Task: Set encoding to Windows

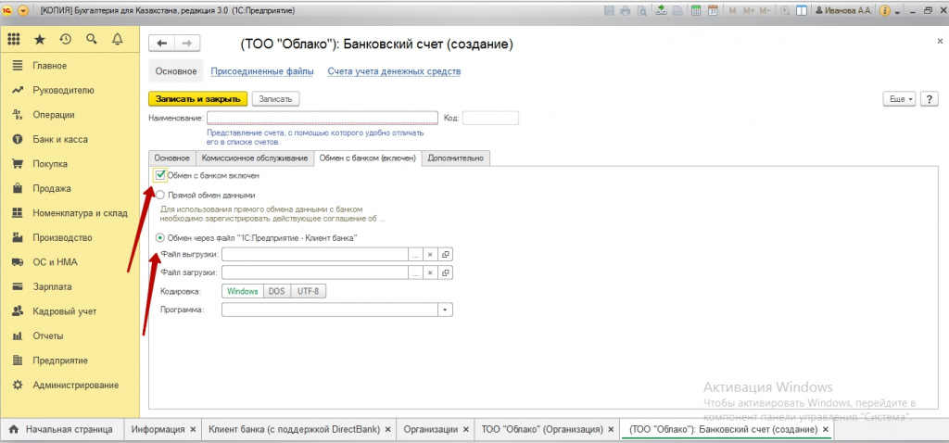Action: pyautogui.click(x=243, y=291)
